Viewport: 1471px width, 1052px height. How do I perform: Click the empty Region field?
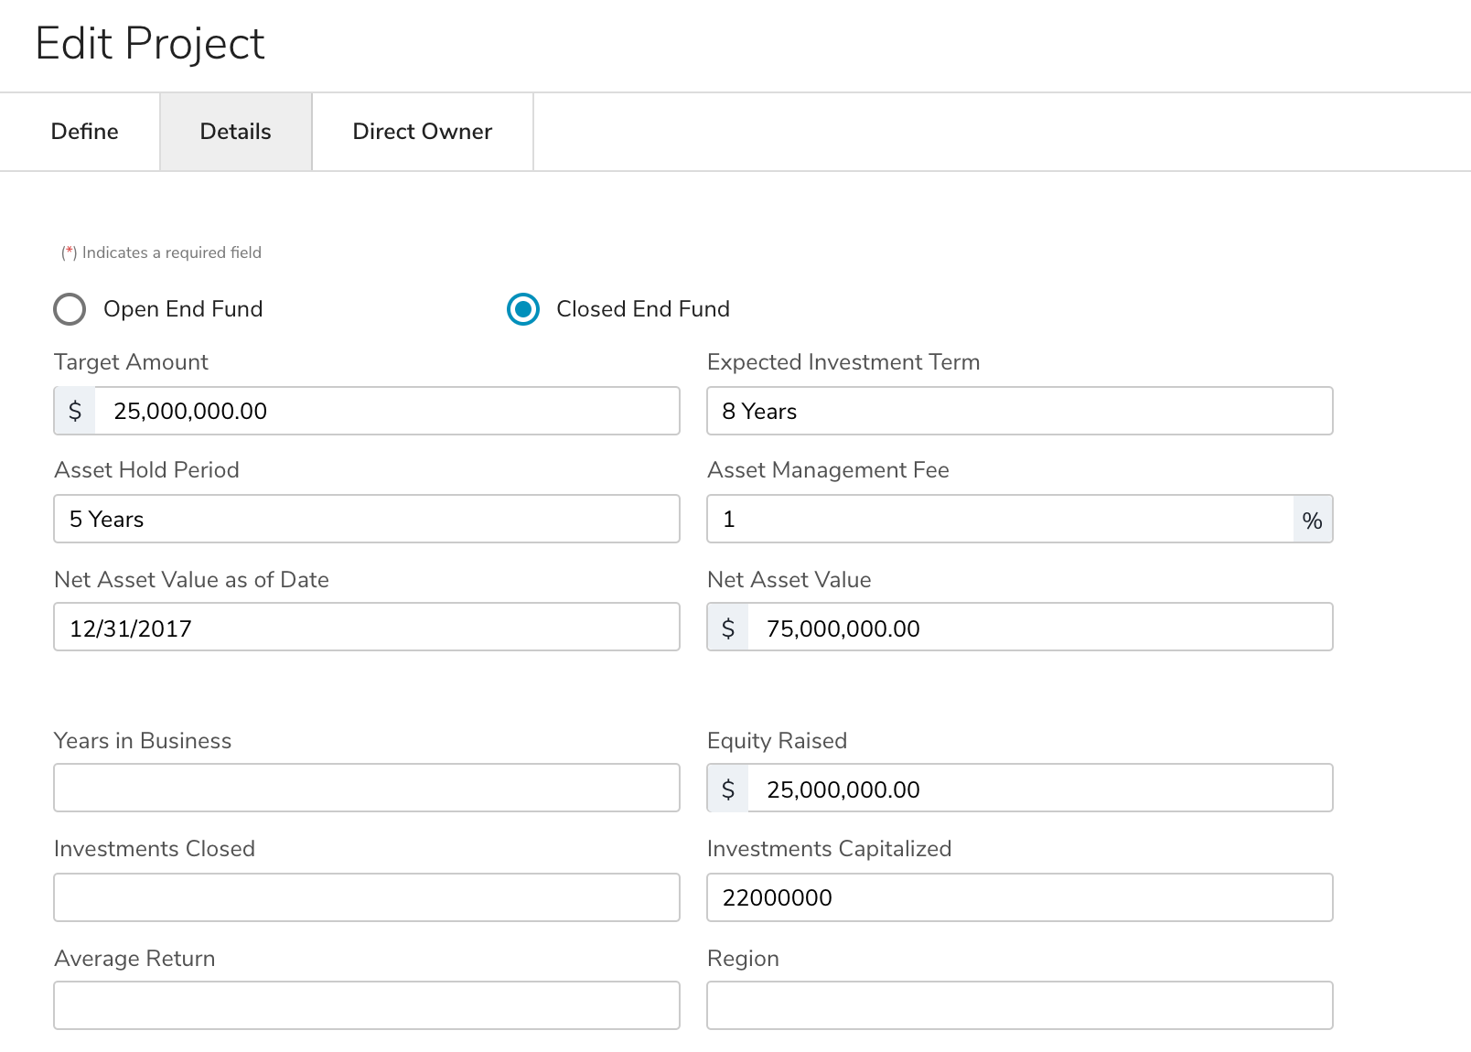click(x=1019, y=1005)
